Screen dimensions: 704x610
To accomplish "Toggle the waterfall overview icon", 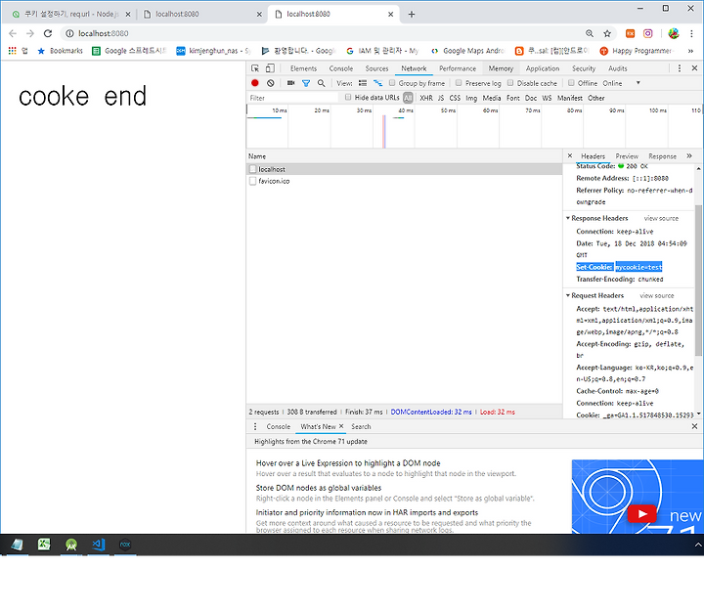I will click(378, 83).
